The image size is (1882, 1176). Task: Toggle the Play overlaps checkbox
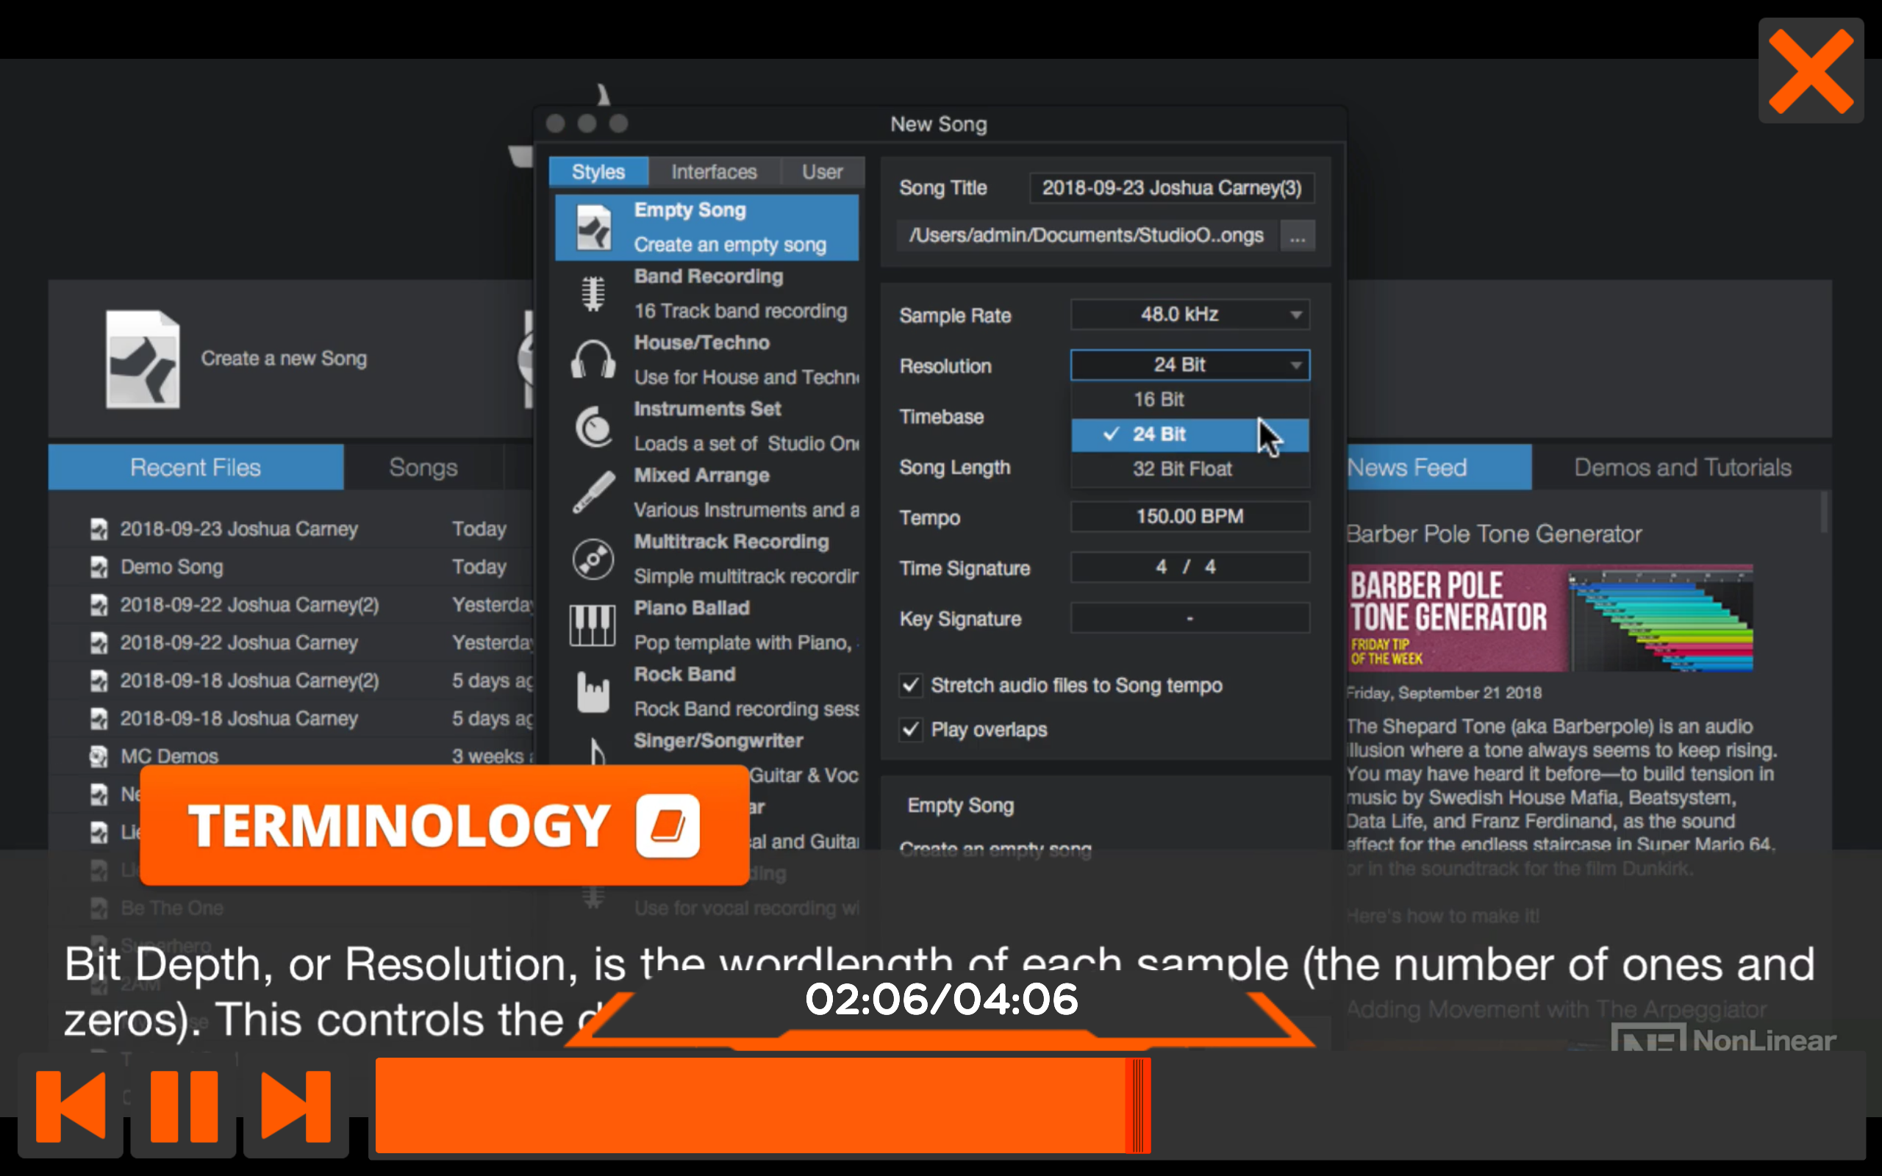(911, 730)
